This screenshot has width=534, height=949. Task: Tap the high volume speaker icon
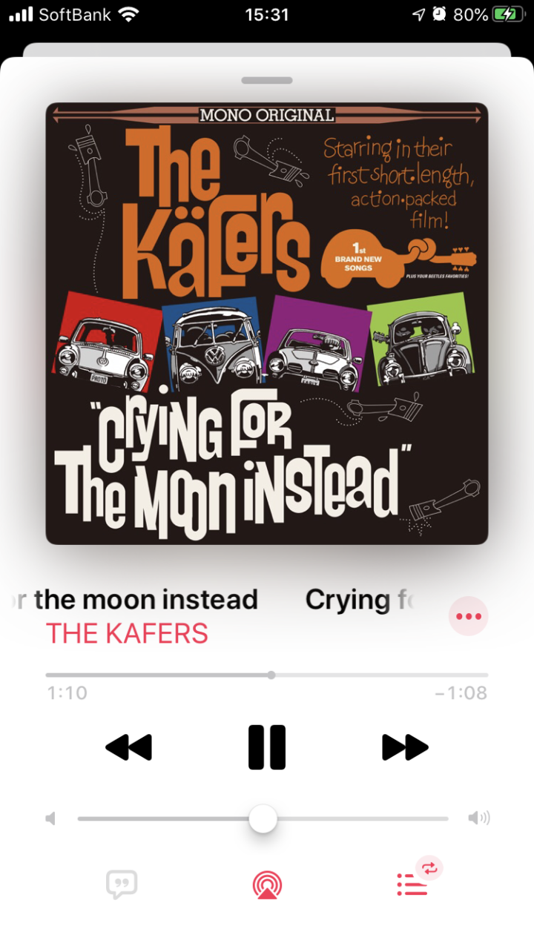point(479,819)
